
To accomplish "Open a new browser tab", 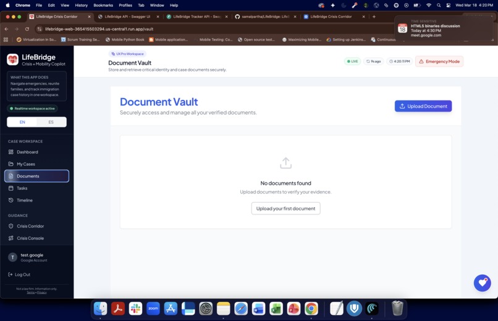I will [374, 17].
